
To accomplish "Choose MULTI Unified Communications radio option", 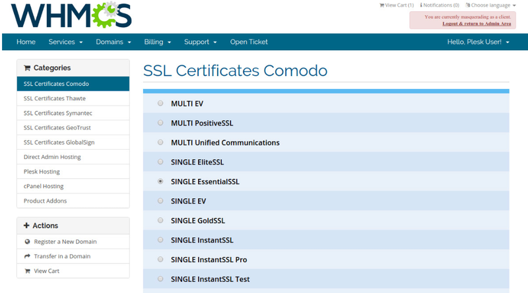I will point(160,143).
